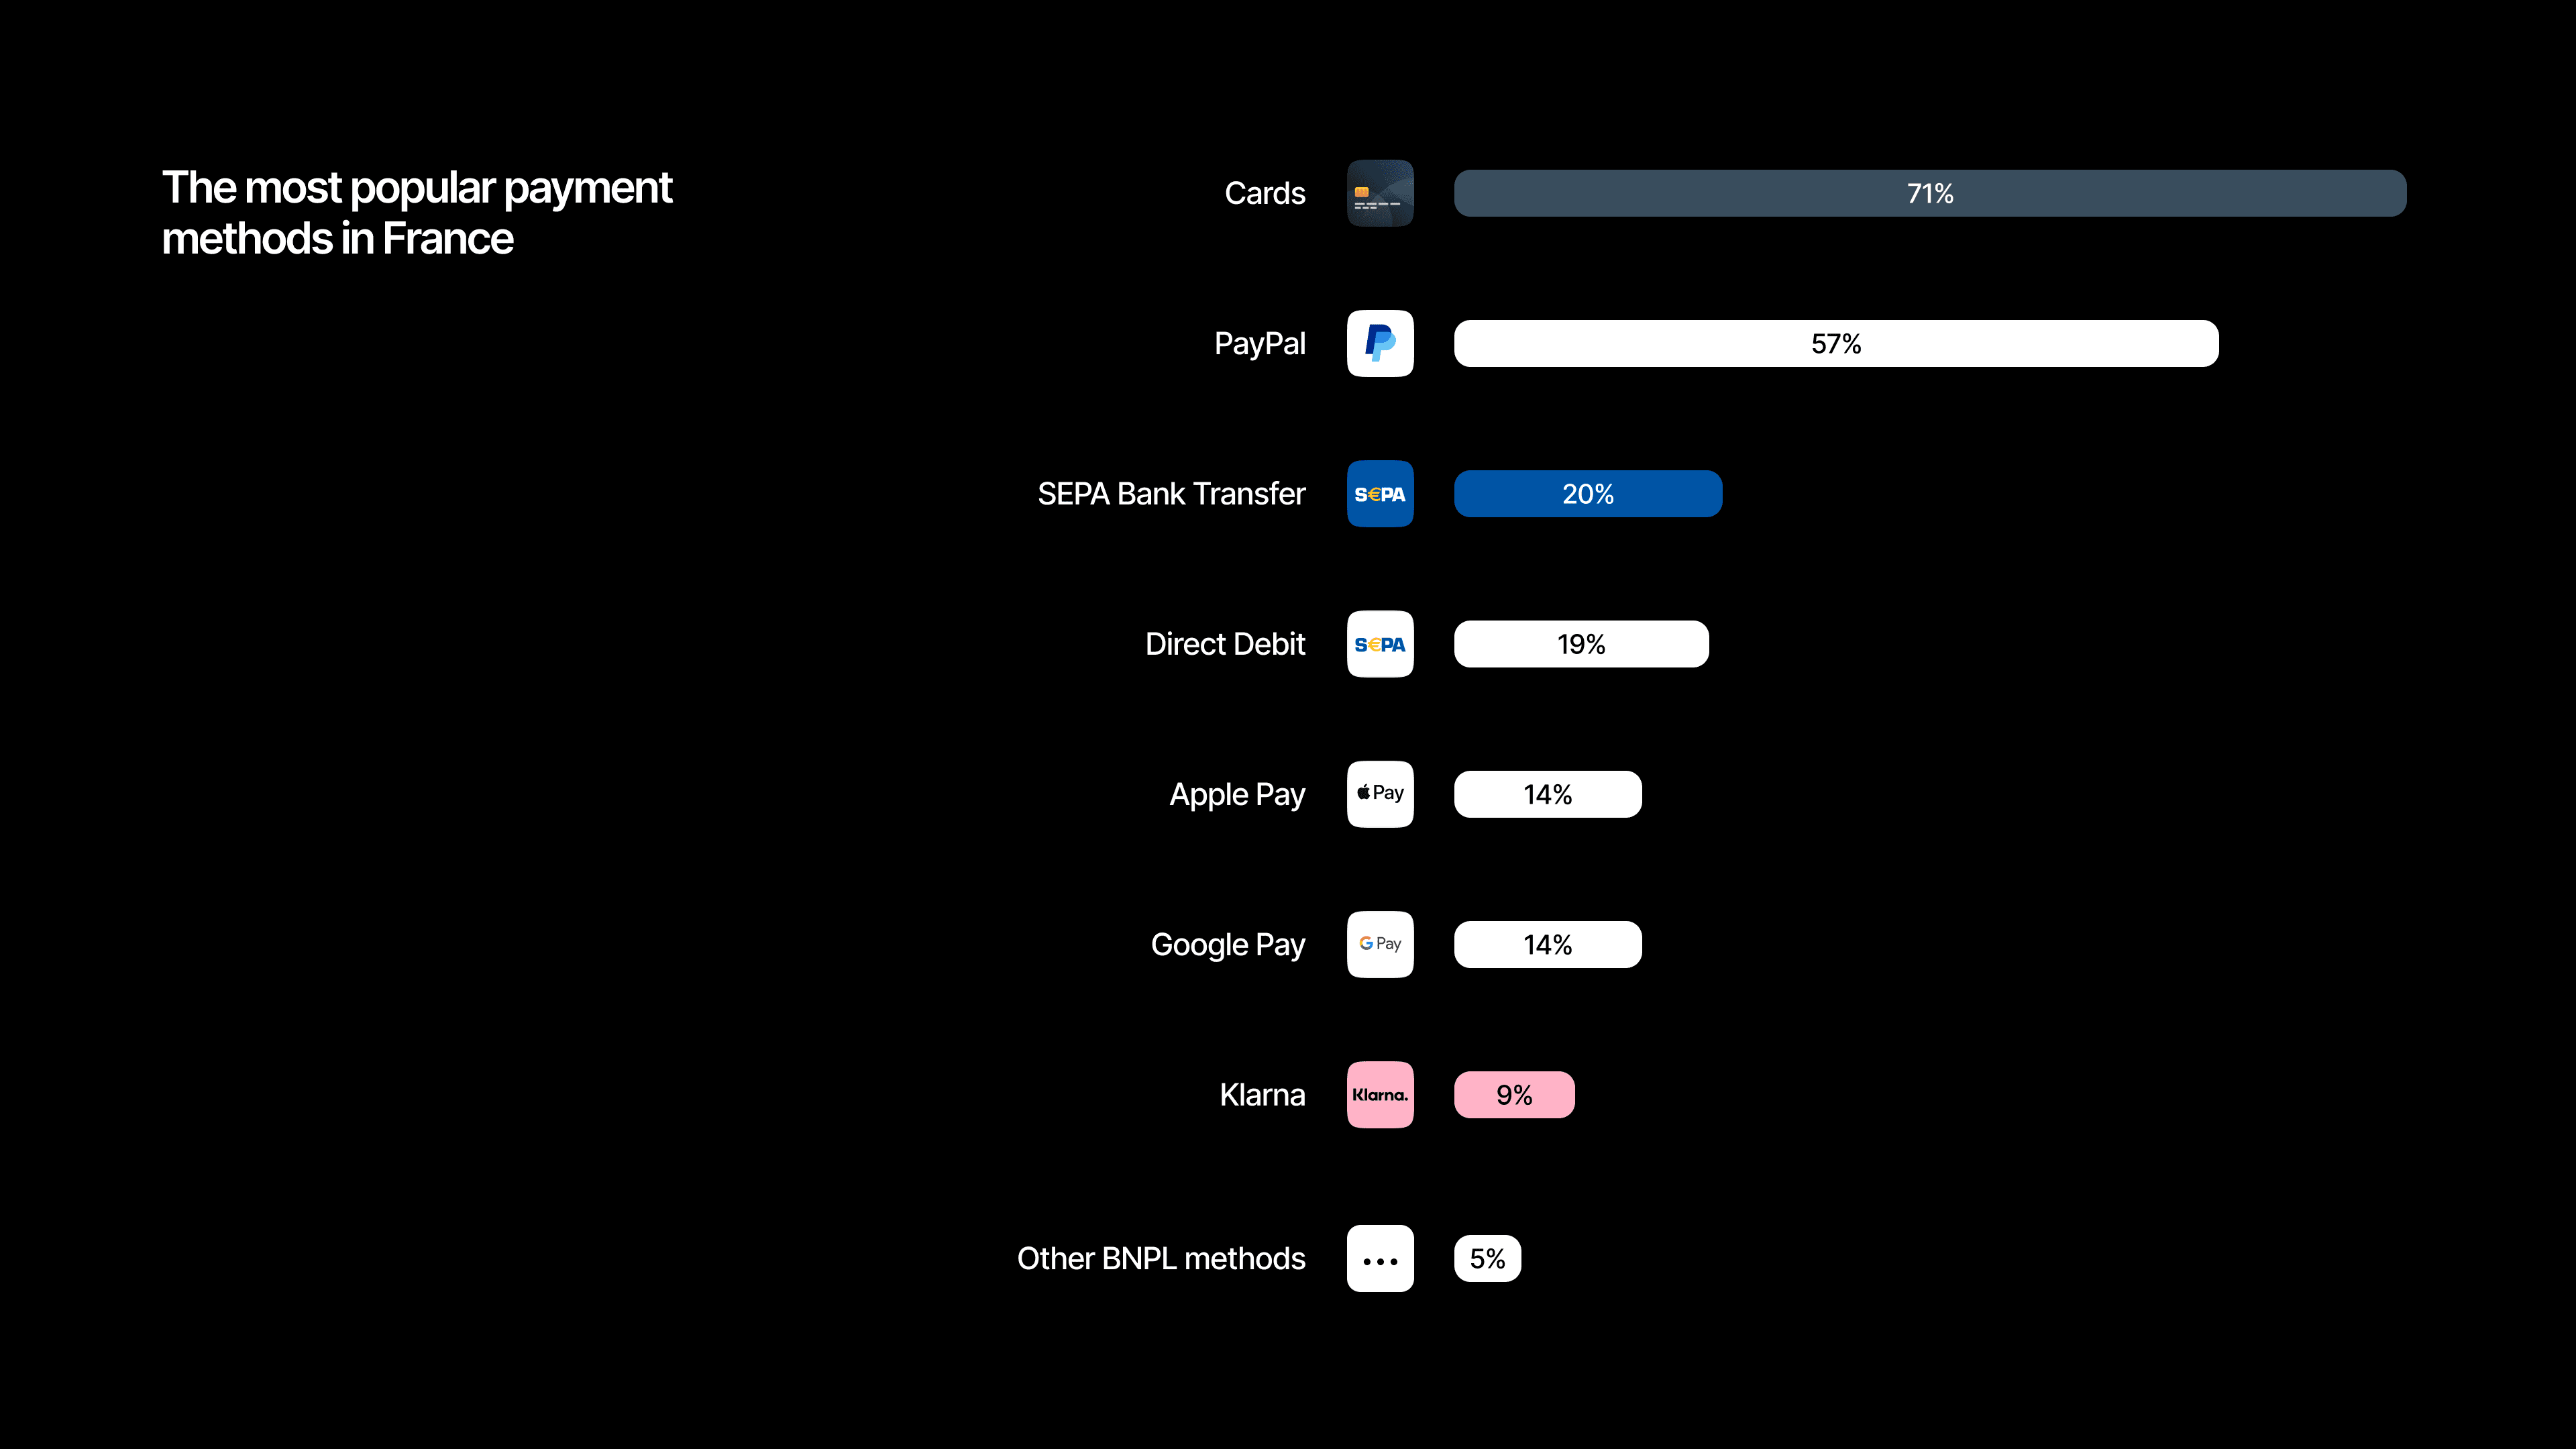The image size is (2576, 1449).
Task: Select the white SEPA Direct Debit icon
Action: [x=1380, y=644]
